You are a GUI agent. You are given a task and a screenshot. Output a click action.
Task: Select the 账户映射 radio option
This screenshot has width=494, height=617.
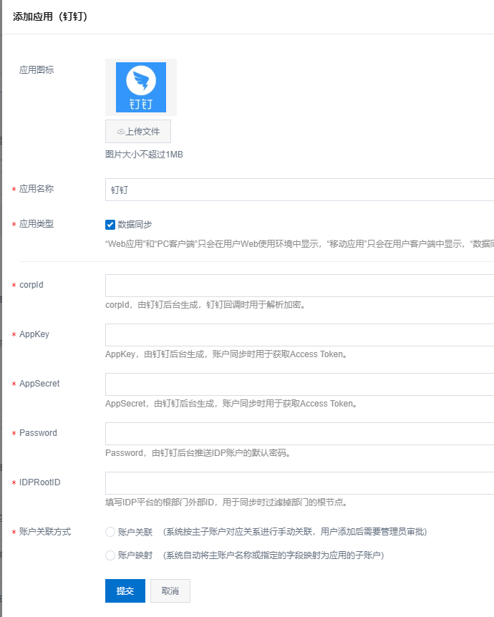click(110, 555)
